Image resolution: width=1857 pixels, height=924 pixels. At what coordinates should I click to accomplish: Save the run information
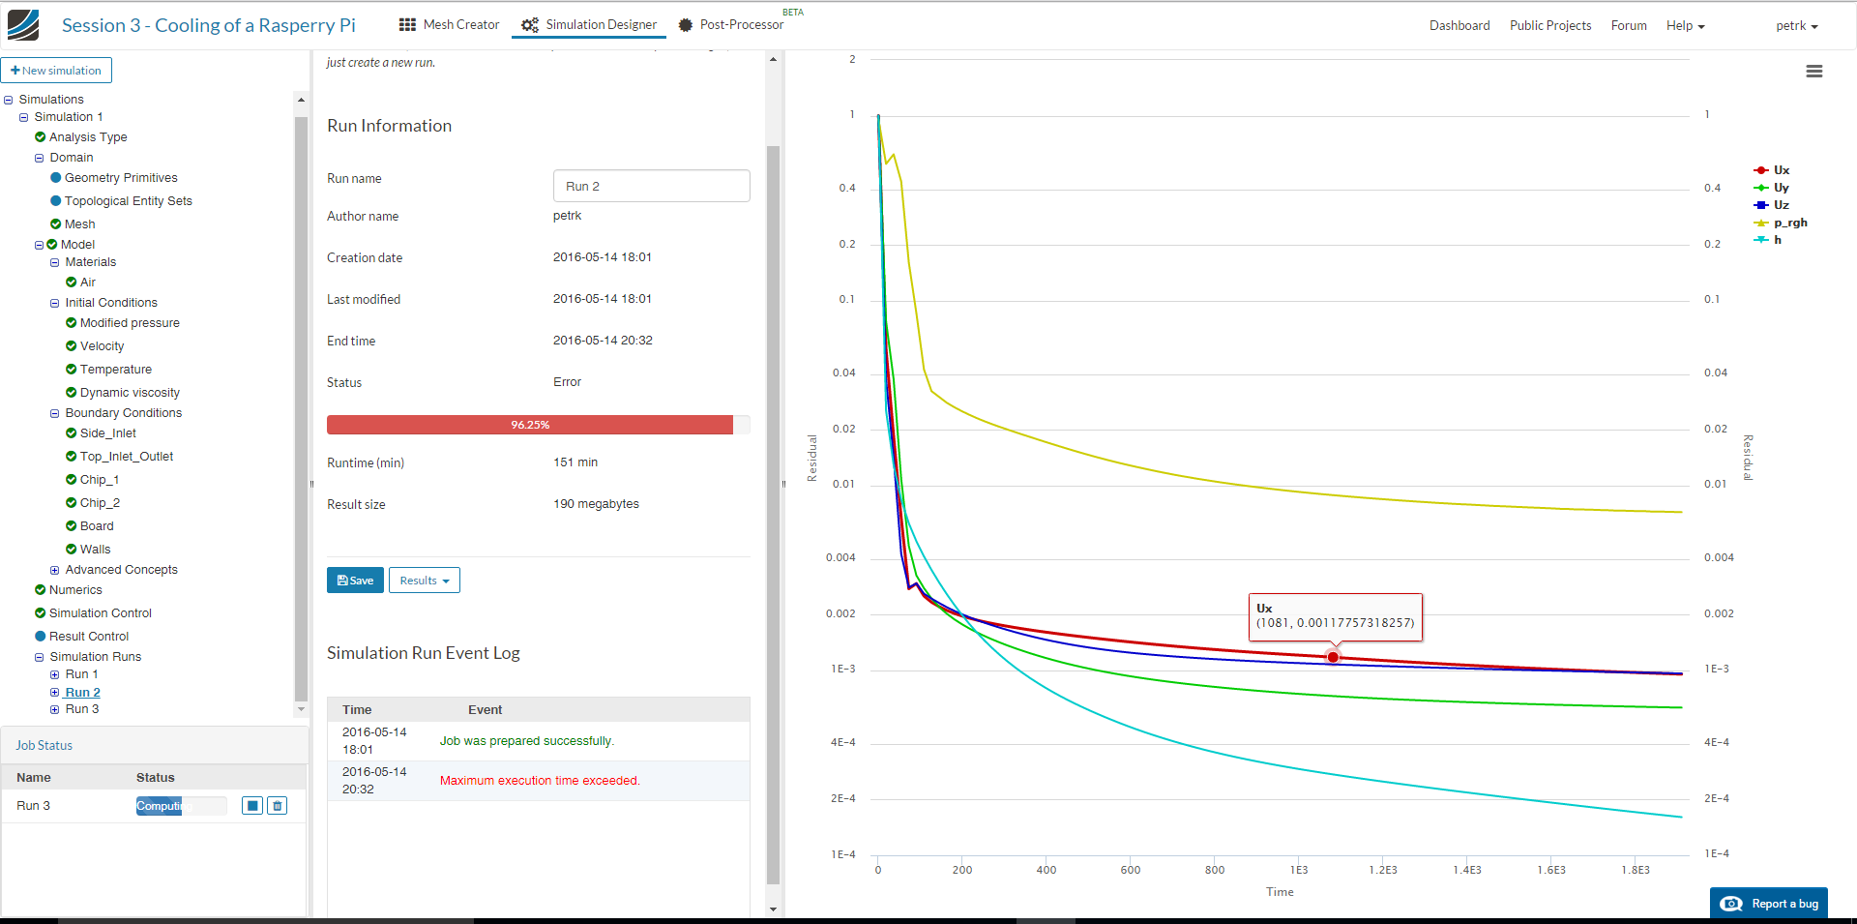[x=355, y=581]
